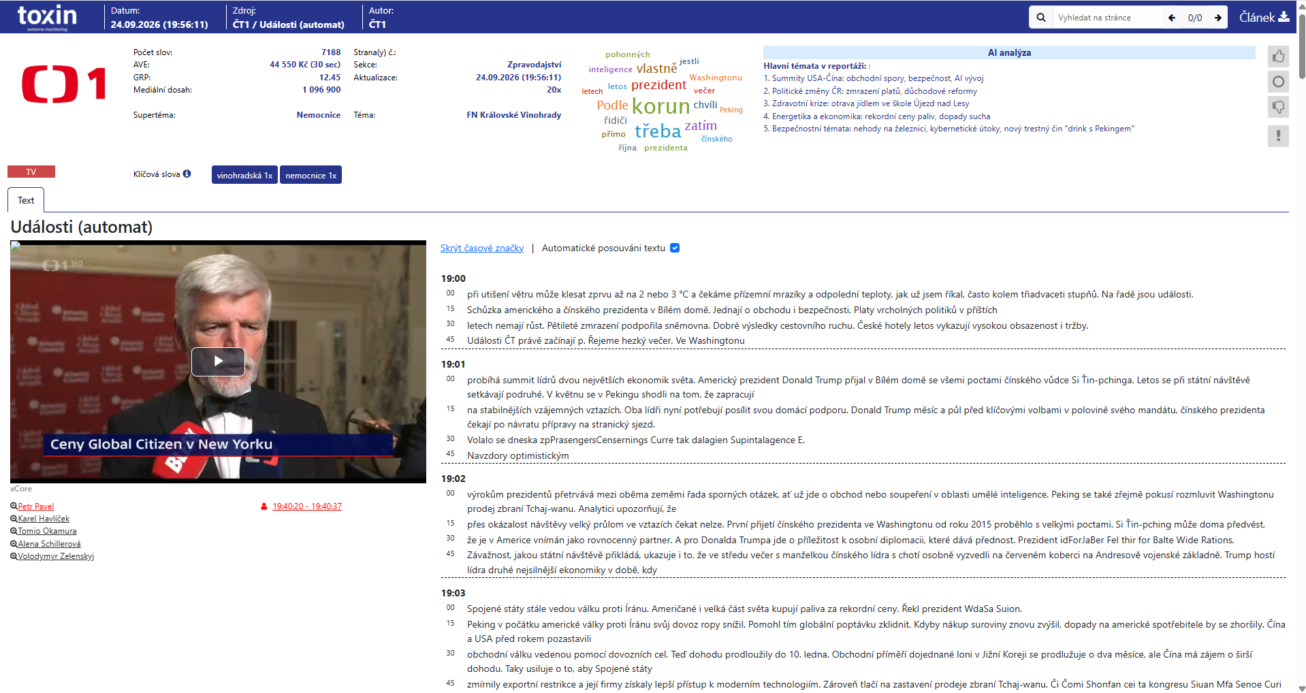Click the neutral circle rating icon
This screenshot has width=1306, height=693.
coord(1278,82)
